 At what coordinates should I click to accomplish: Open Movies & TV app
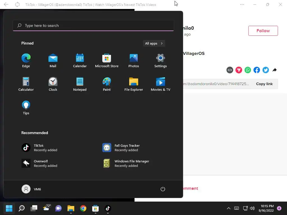click(161, 84)
